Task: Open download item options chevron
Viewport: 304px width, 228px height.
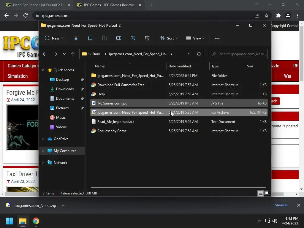Action: (x=63, y=205)
